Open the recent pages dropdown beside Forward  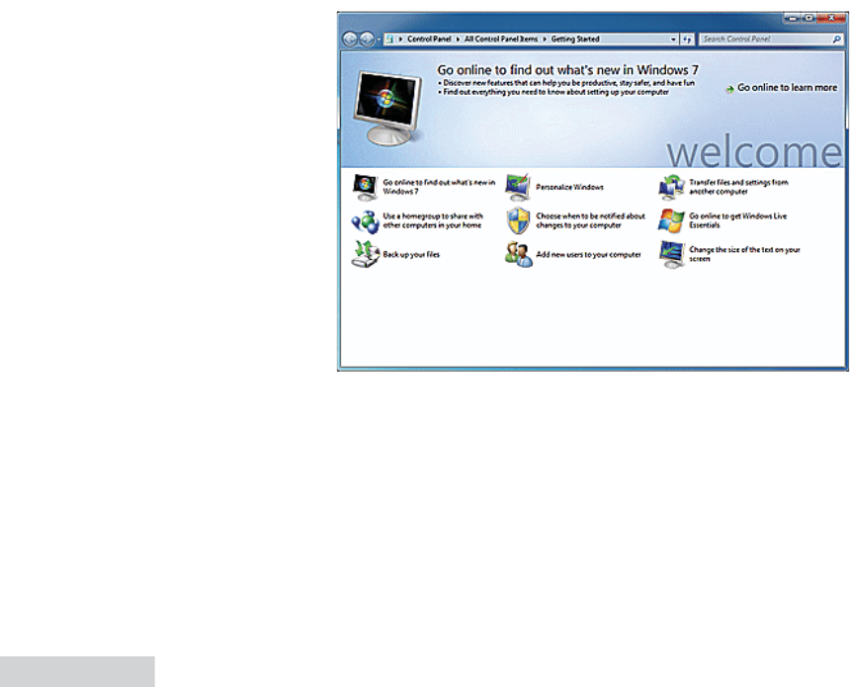(x=379, y=40)
